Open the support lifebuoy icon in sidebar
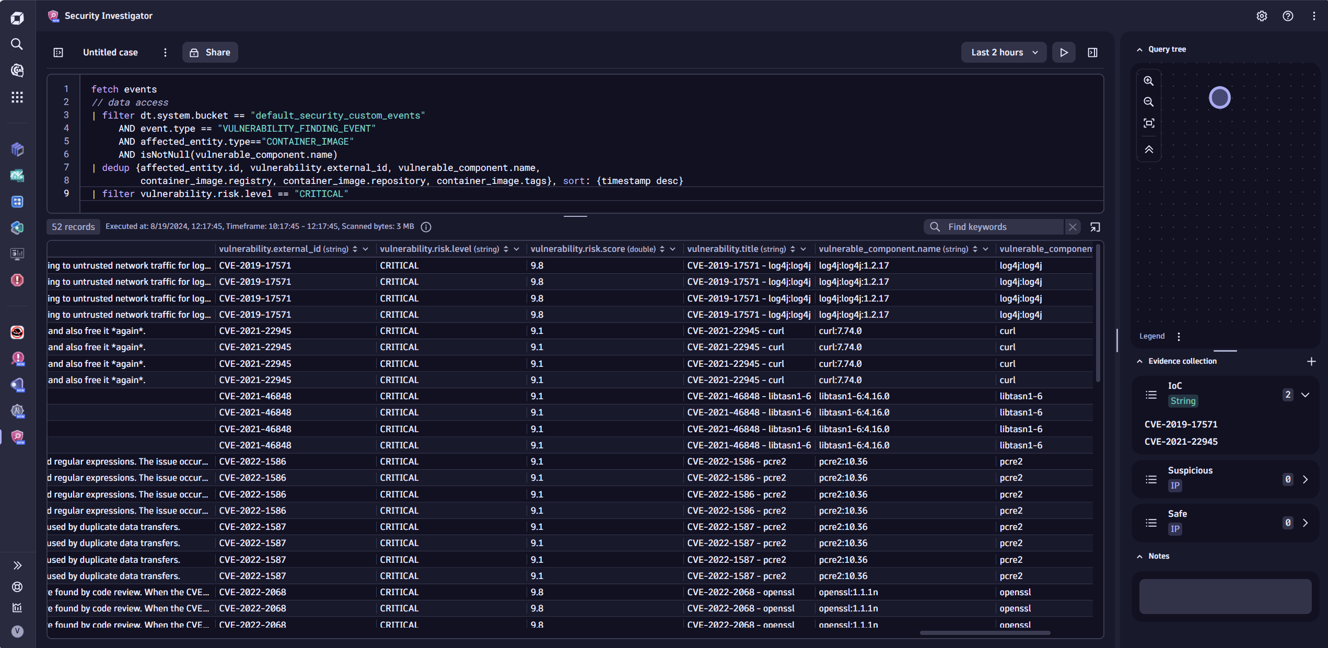This screenshot has width=1328, height=648. tap(17, 587)
